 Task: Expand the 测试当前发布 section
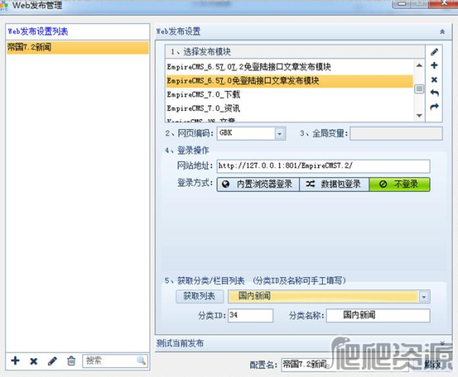pyautogui.click(x=442, y=343)
